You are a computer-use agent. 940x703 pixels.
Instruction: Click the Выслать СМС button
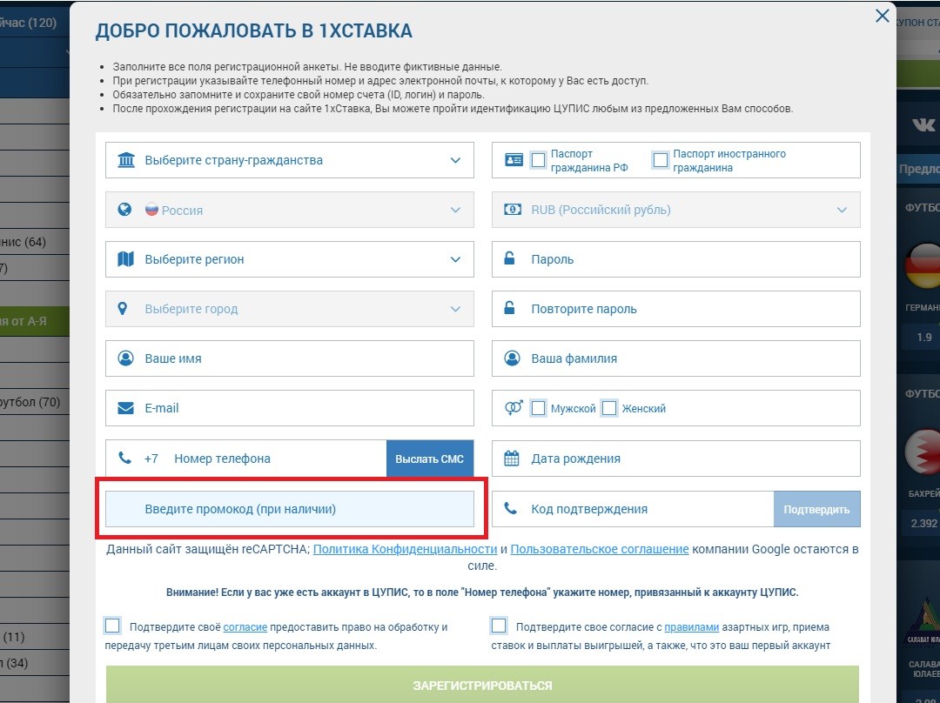click(430, 459)
